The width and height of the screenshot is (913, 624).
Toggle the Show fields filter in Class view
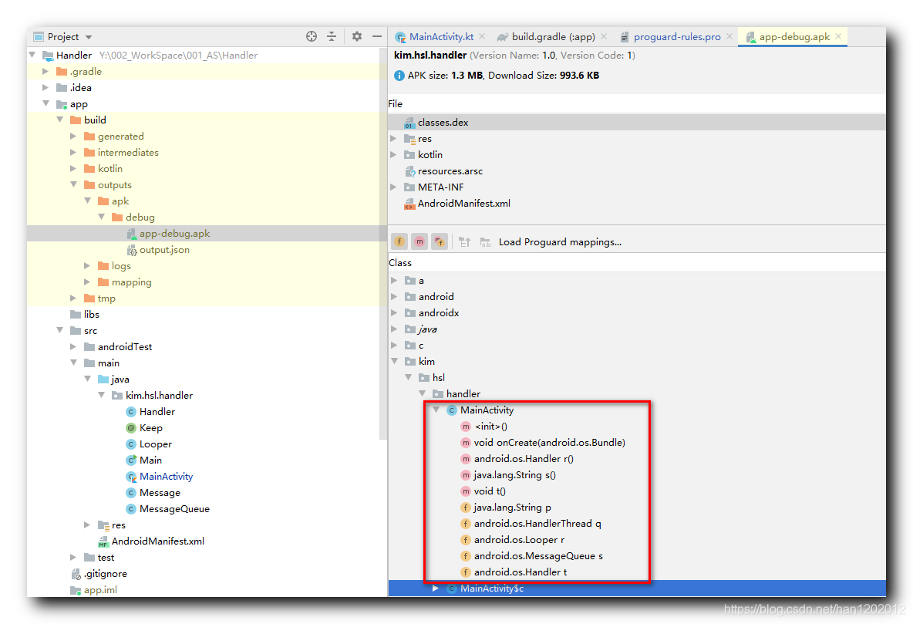point(399,241)
